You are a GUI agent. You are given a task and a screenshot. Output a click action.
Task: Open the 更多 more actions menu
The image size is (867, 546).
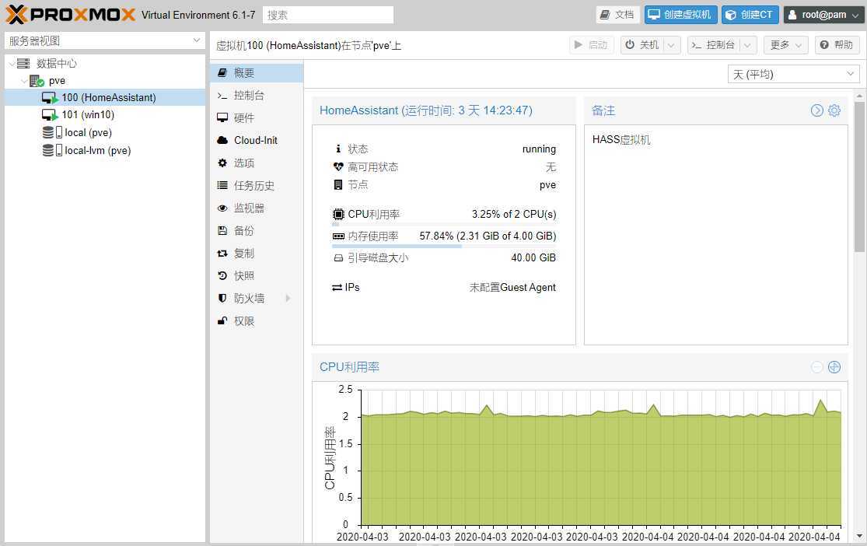coord(785,45)
